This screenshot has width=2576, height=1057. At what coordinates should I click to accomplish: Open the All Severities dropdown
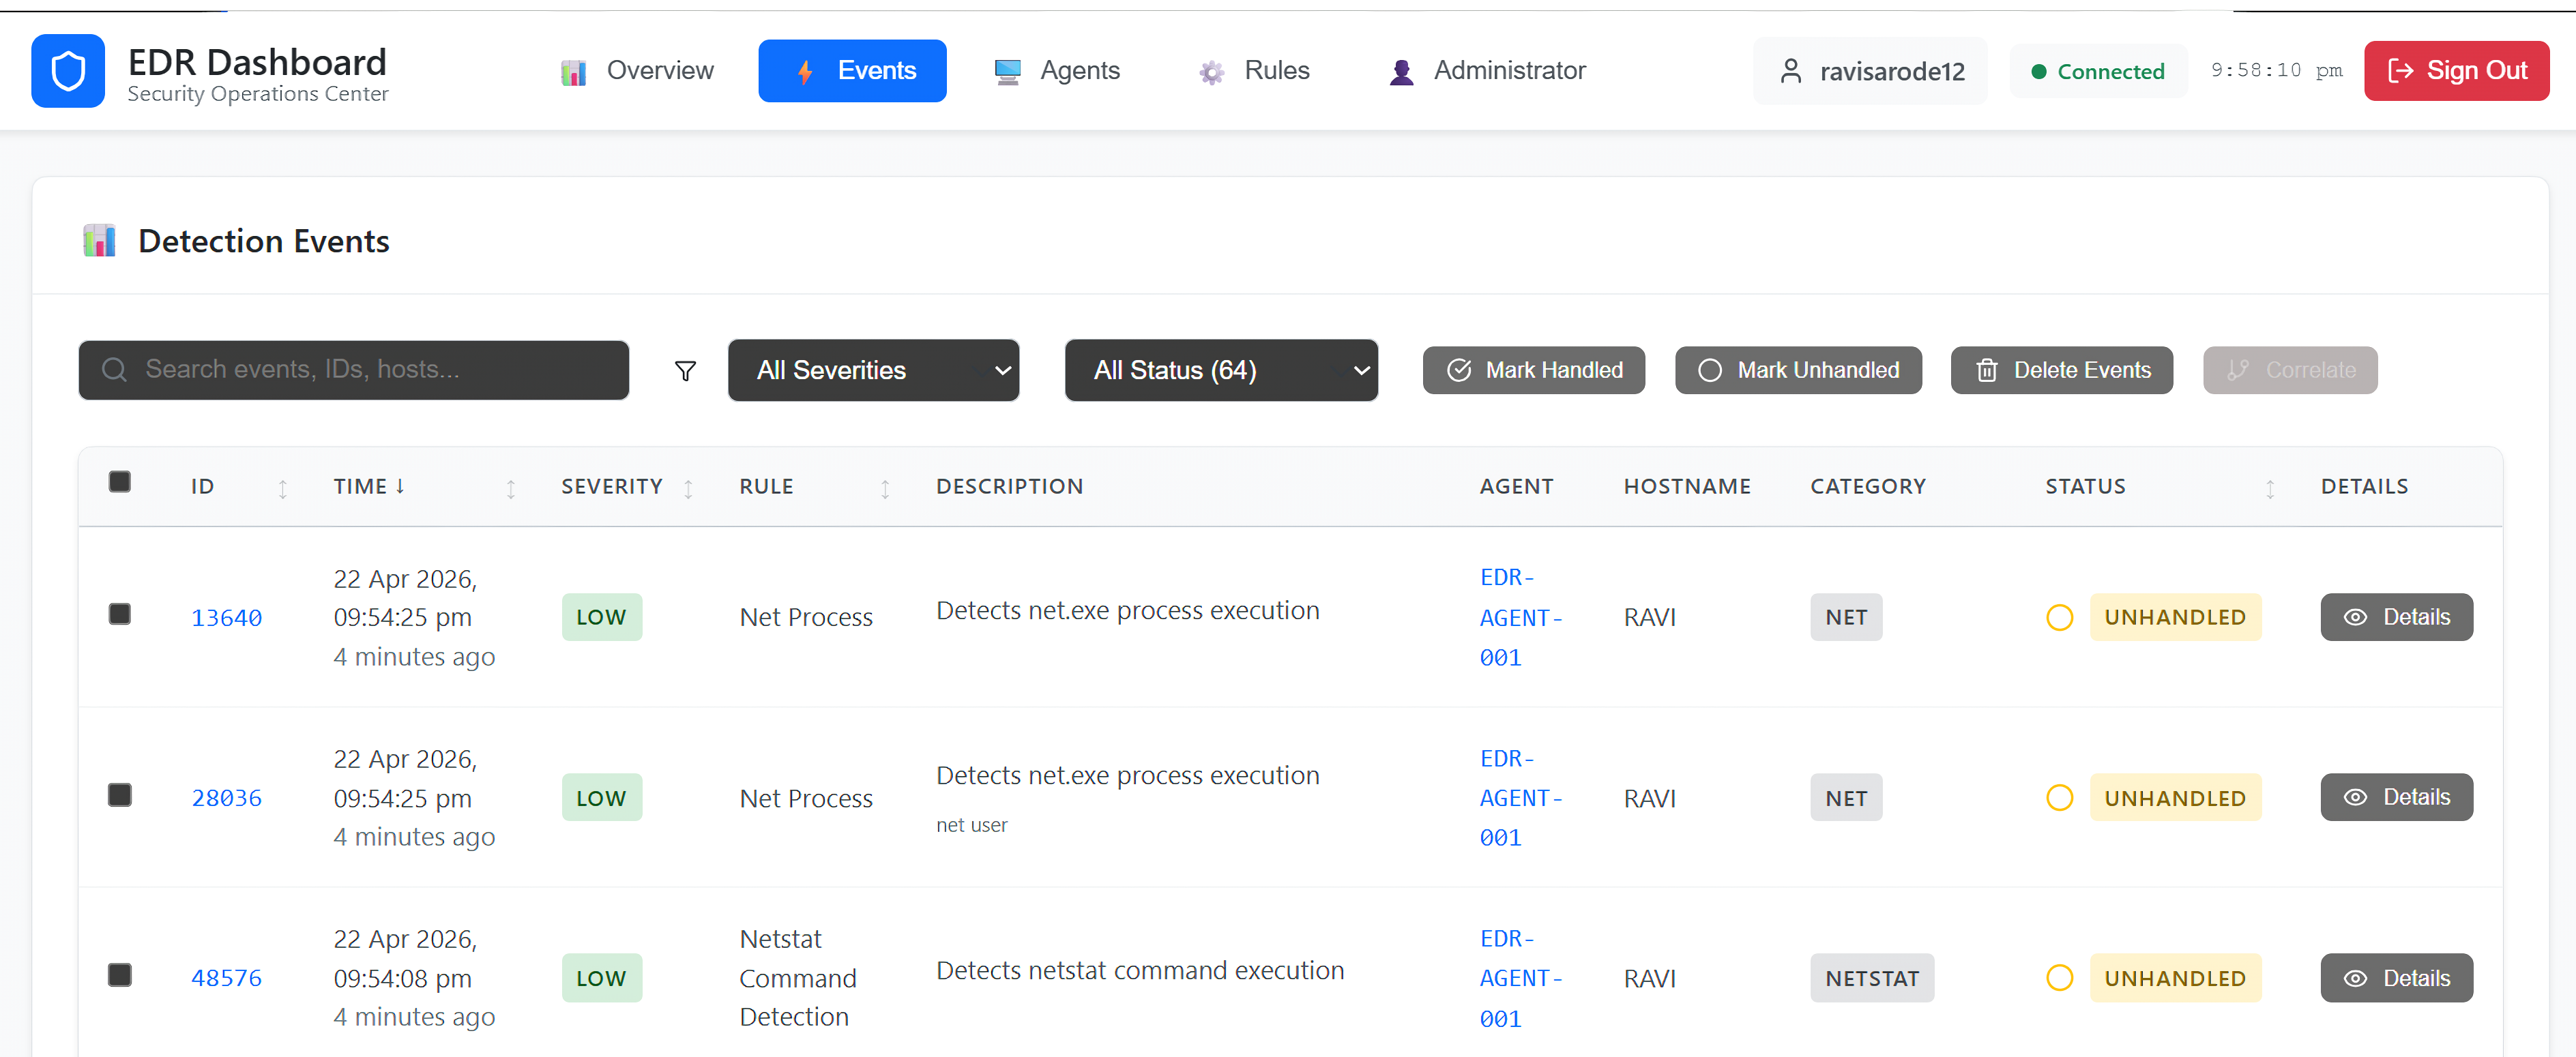click(873, 370)
